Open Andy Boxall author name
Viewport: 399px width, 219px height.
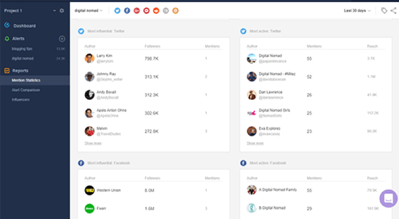point(107,92)
